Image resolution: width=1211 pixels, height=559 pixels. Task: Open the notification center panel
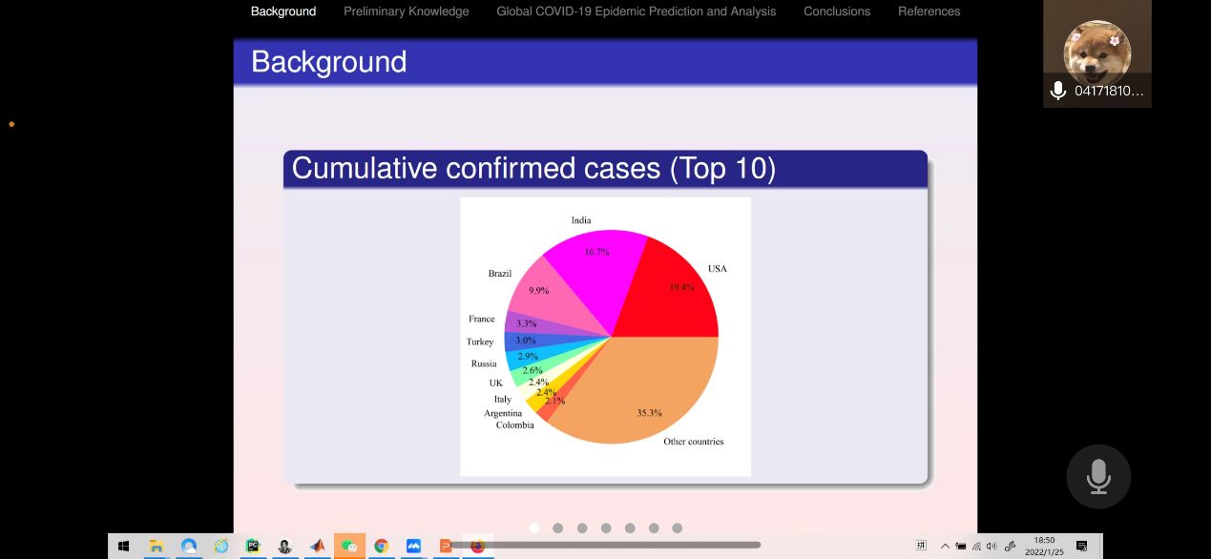(1081, 546)
